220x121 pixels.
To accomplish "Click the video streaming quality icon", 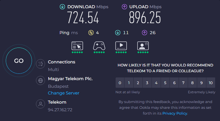I will 121,46.
